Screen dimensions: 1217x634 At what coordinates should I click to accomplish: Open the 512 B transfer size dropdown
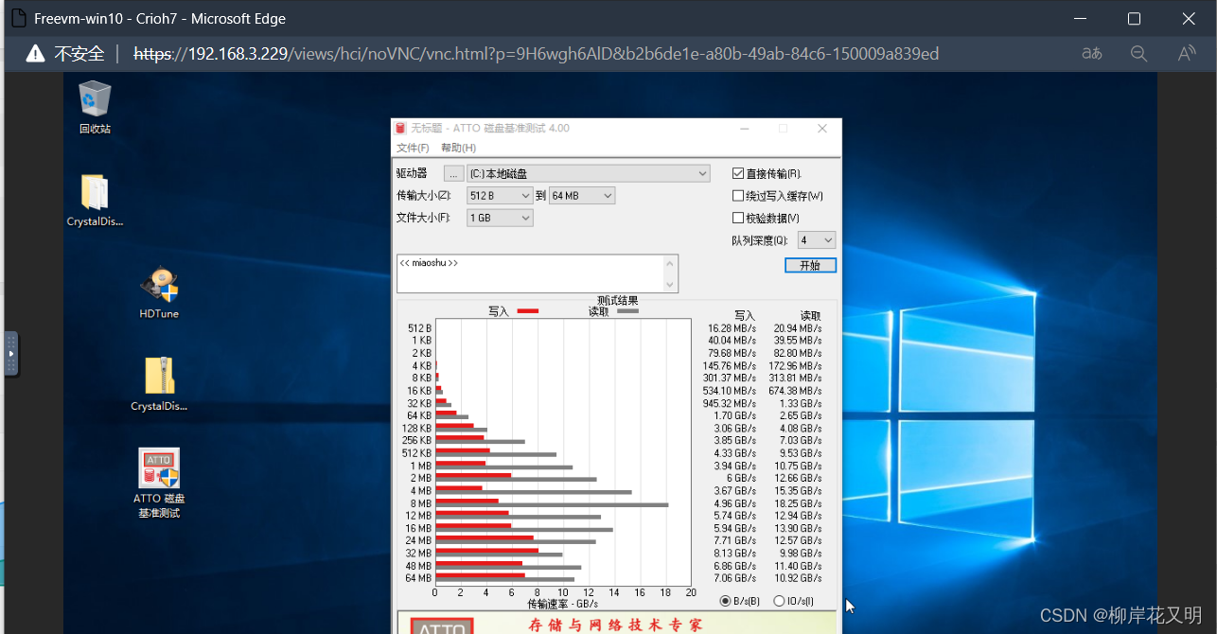coord(500,196)
